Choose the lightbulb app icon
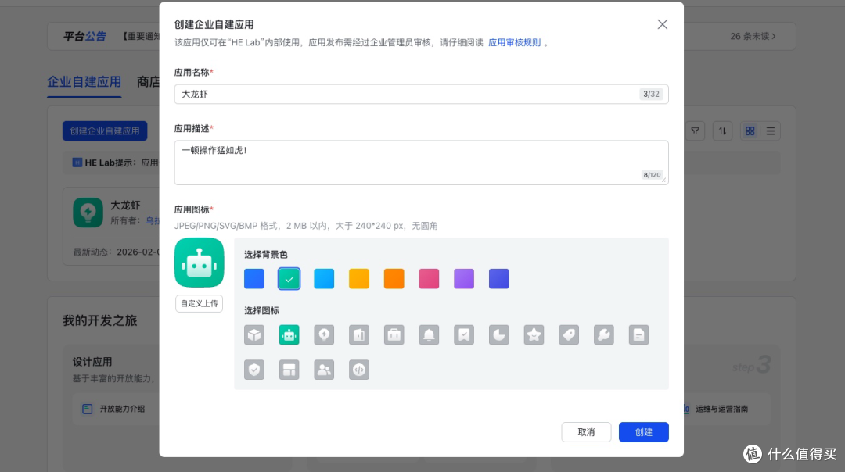 [324, 334]
